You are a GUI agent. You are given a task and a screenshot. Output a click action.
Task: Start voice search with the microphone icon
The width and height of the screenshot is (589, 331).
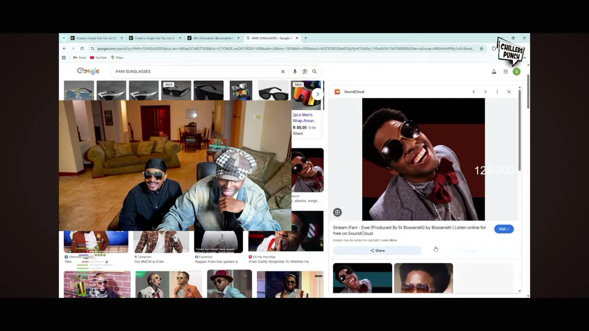pos(295,72)
